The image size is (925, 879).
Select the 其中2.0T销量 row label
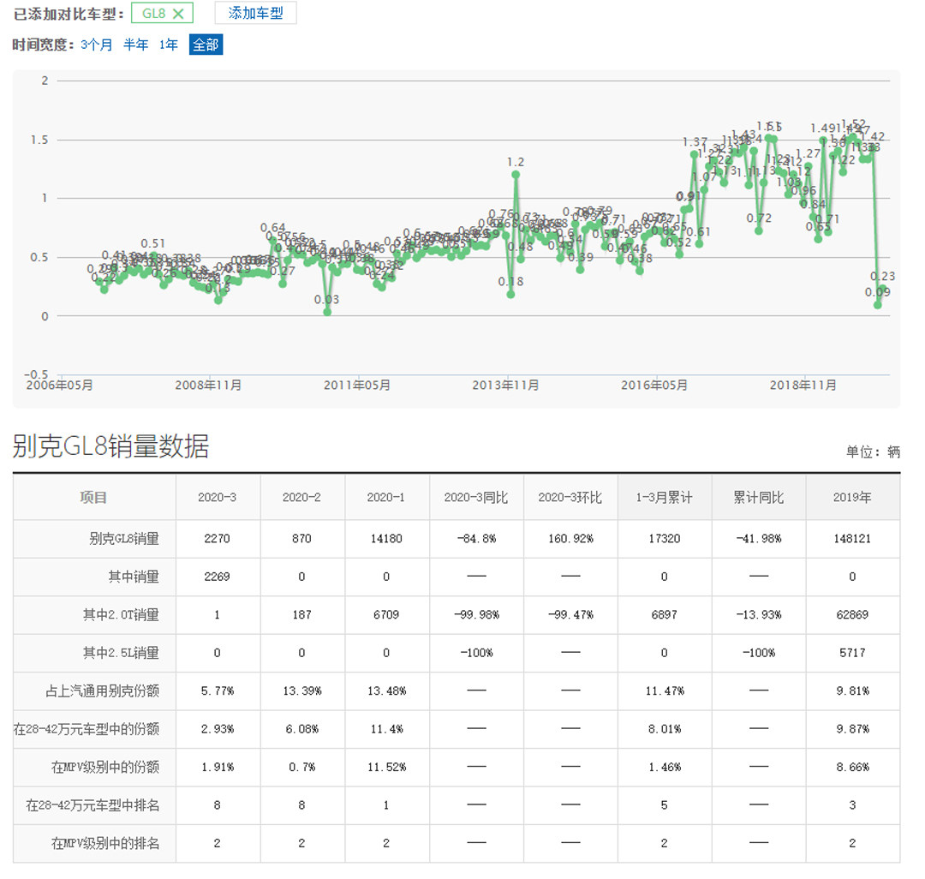coord(121,615)
